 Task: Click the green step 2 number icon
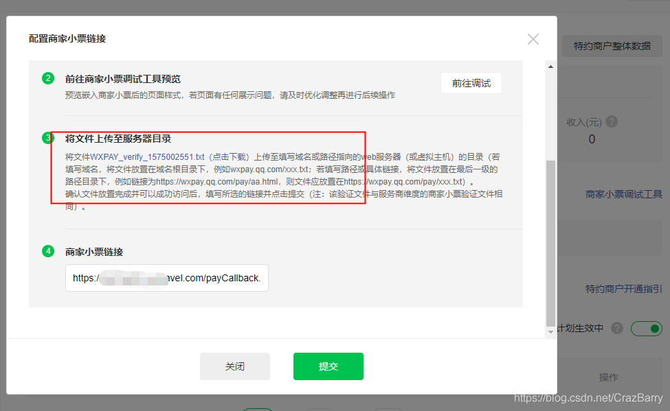tap(47, 78)
